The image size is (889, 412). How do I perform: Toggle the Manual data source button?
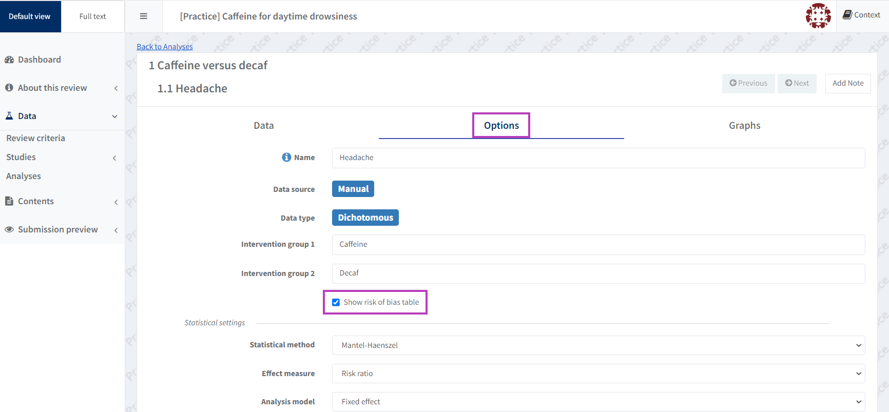[x=353, y=189]
